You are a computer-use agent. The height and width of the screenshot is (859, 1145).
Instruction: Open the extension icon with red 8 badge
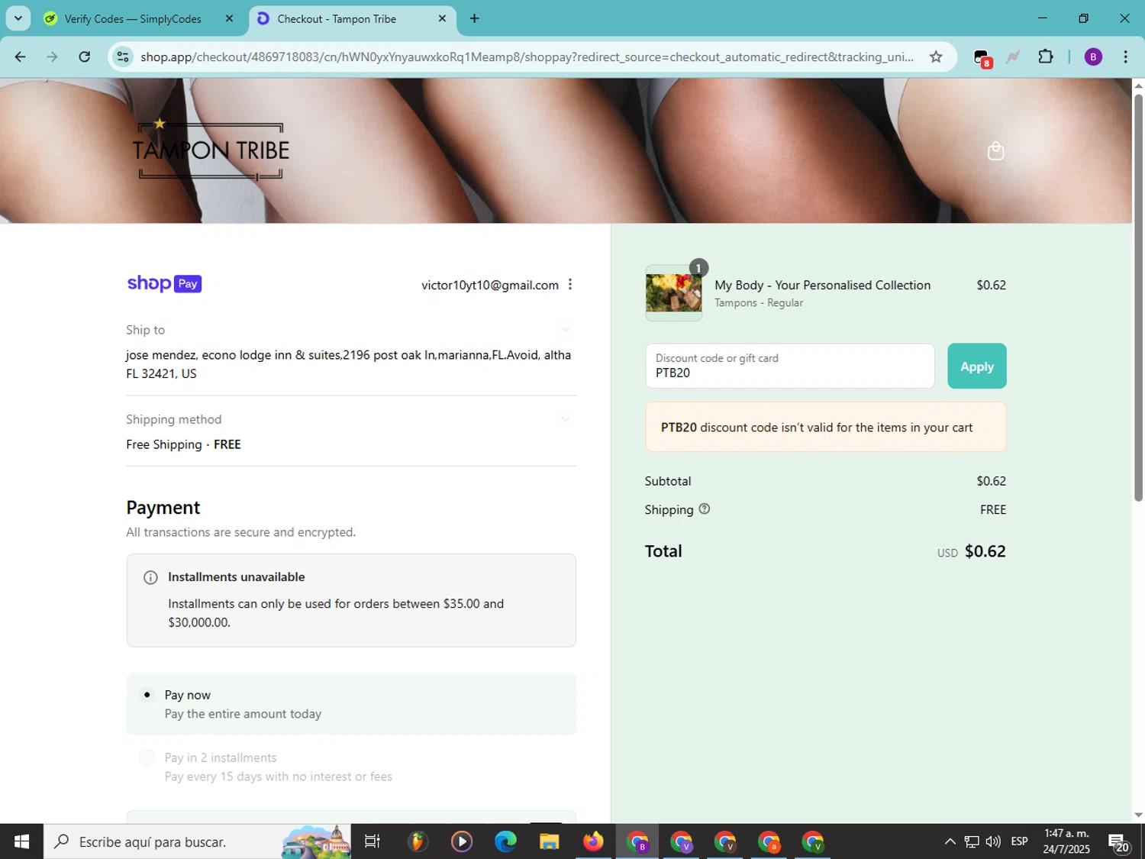tap(982, 58)
